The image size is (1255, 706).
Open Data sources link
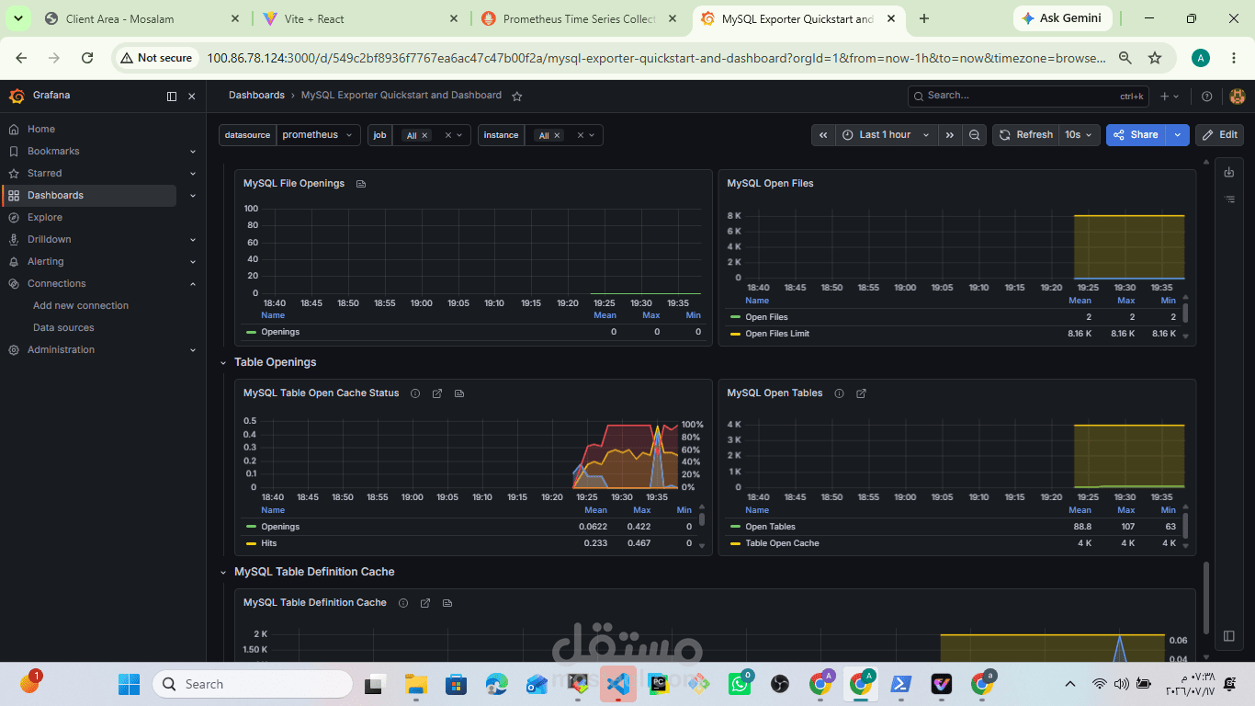click(63, 328)
